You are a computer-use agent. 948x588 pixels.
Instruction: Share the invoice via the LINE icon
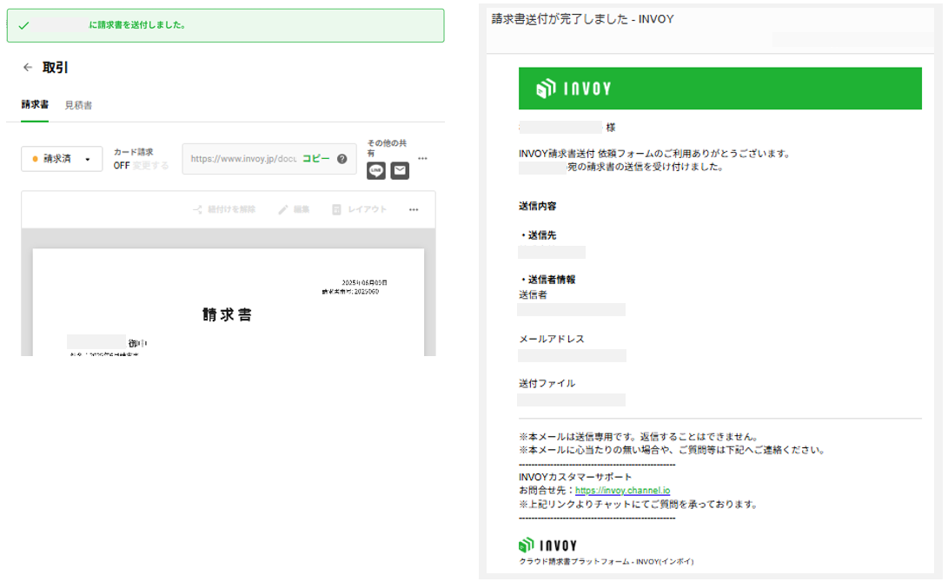tap(376, 171)
